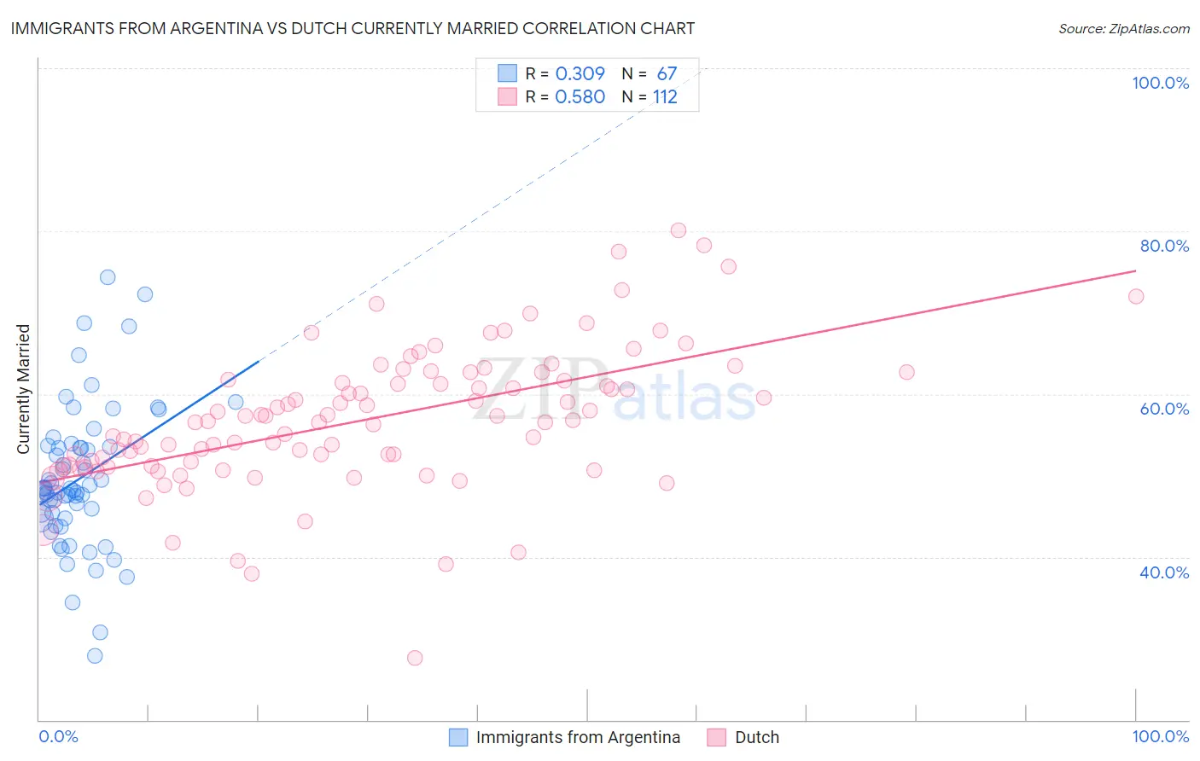Image resolution: width=1200 pixels, height=761 pixels.
Task: Click the blue swatch in the correlation legend box
Action: (x=507, y=73)
